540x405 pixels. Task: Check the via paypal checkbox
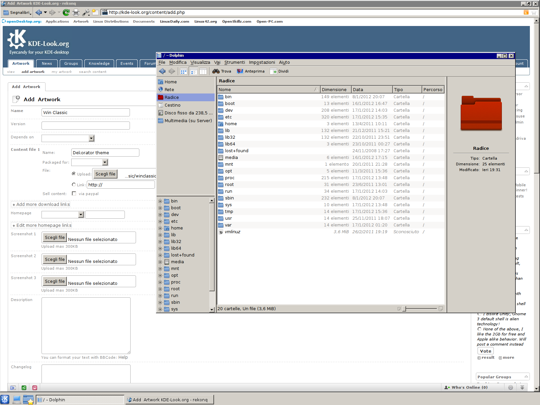pyautogui.click(x=74, y=193)
